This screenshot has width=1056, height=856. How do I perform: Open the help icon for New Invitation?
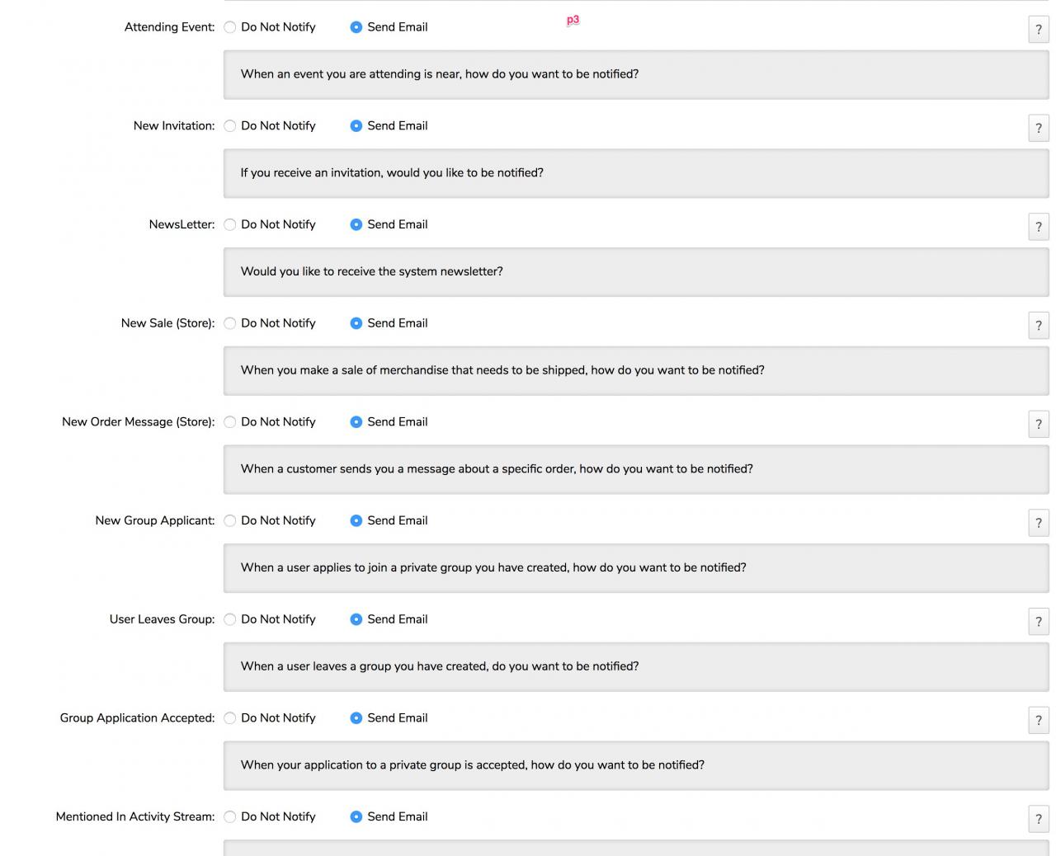[1038, 128]
